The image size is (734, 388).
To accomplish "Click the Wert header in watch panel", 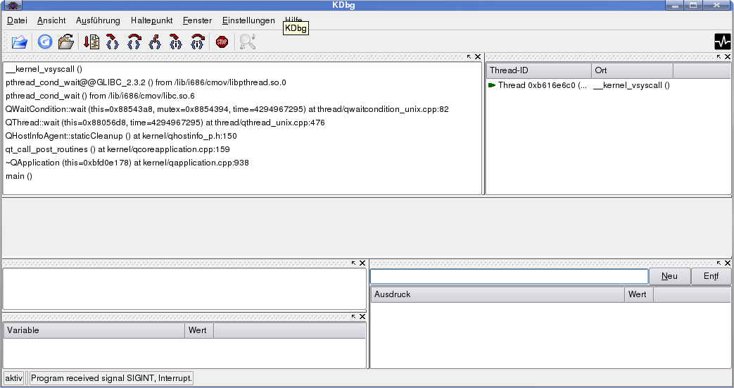I will (639, 294).
